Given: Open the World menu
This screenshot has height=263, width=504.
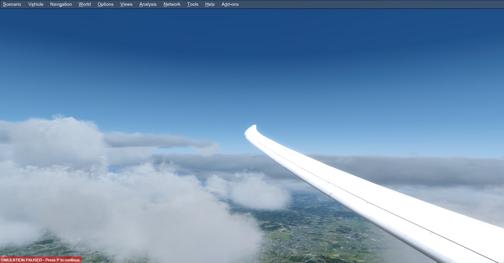Looking at the screenshot, I should 85,4.
